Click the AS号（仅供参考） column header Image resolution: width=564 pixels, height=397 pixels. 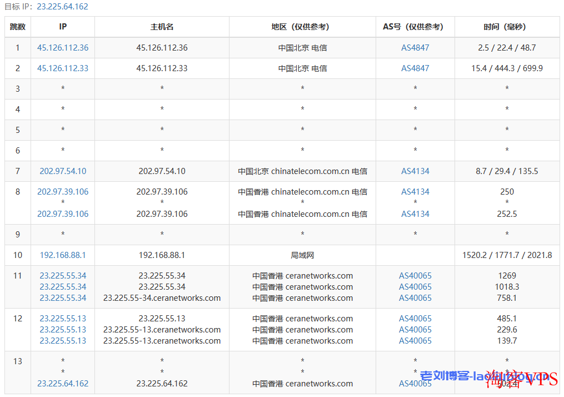tap(415, 27)
